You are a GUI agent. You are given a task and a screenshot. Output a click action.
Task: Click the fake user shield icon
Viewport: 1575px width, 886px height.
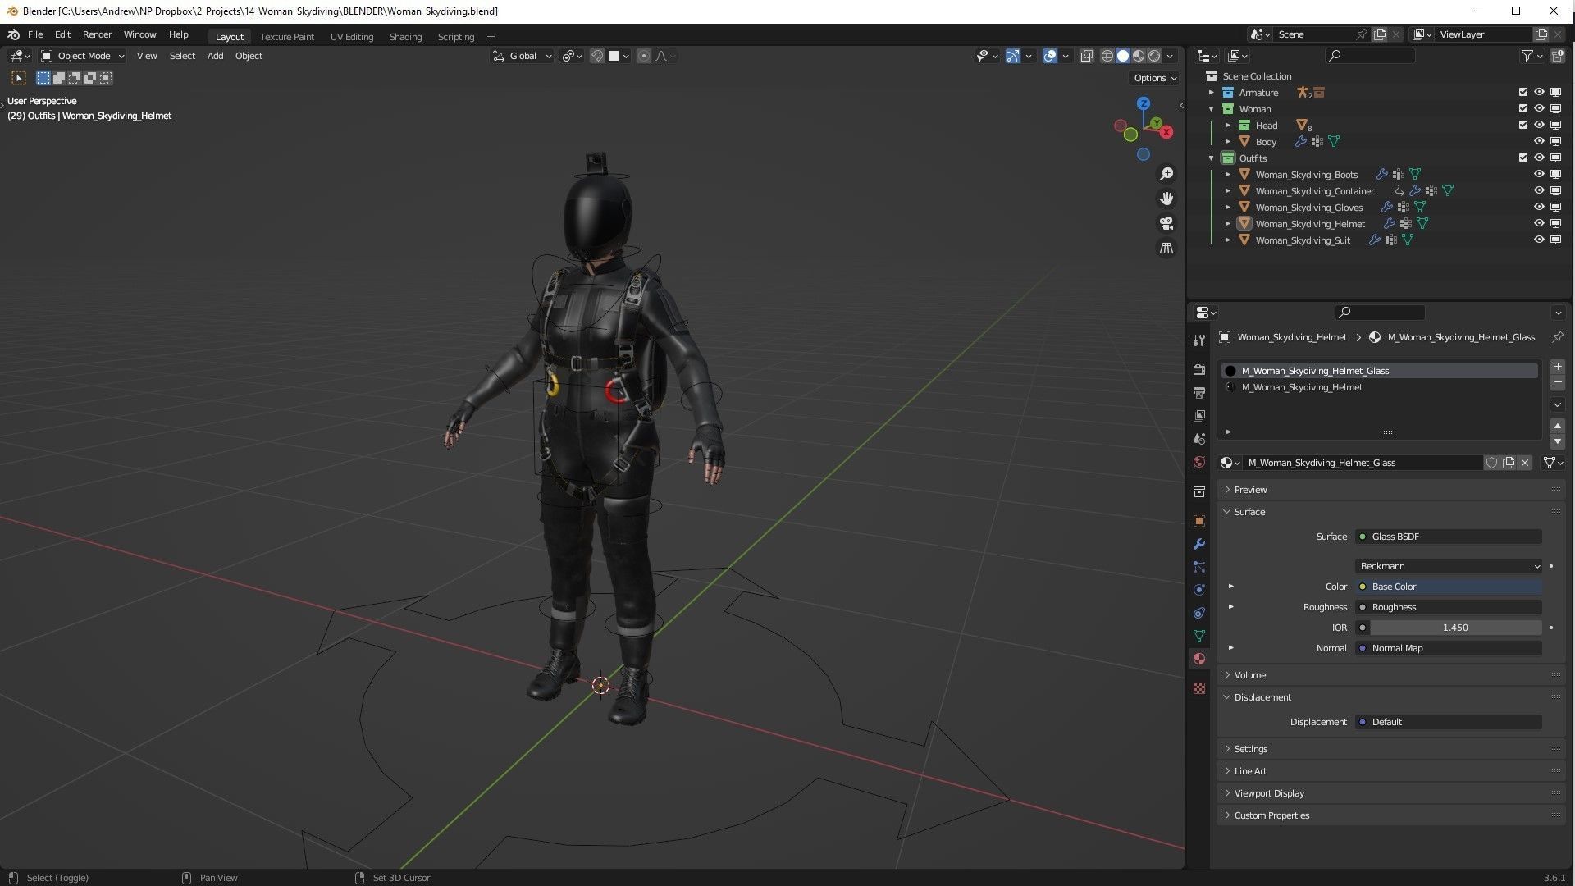point(1492,463)
